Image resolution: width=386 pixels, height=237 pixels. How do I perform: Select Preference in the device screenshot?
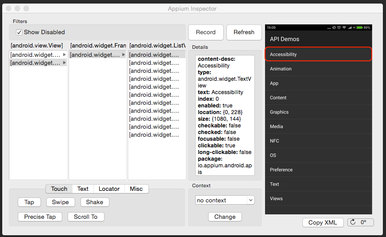pos(318,170)
